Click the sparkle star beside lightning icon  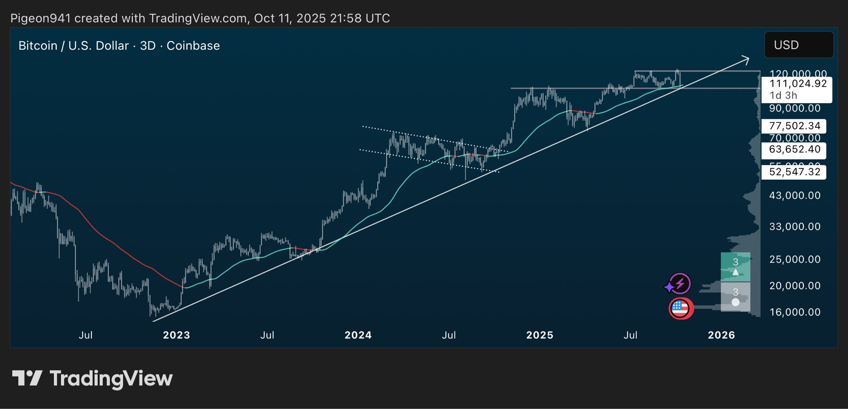point(669,287)
